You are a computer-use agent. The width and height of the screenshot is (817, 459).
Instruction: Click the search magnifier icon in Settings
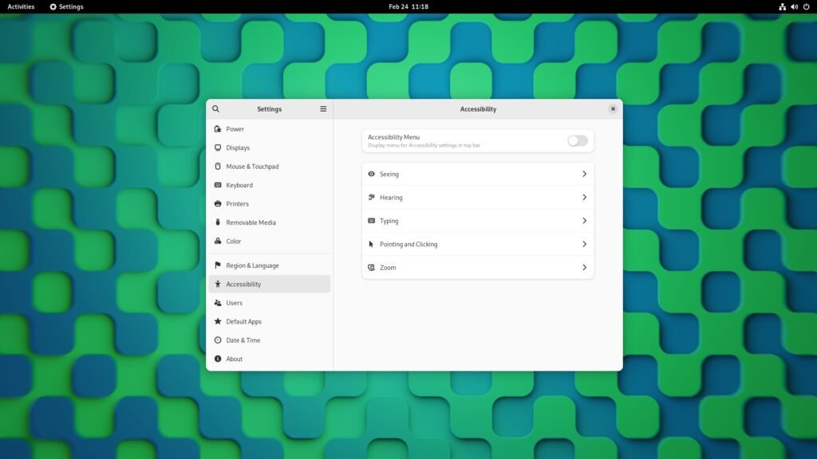pos(215,108)
